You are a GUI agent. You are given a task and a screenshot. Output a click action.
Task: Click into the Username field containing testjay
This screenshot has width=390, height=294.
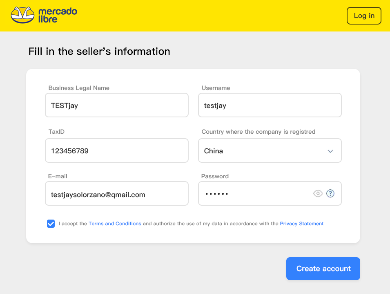click(x=270, y=105)
